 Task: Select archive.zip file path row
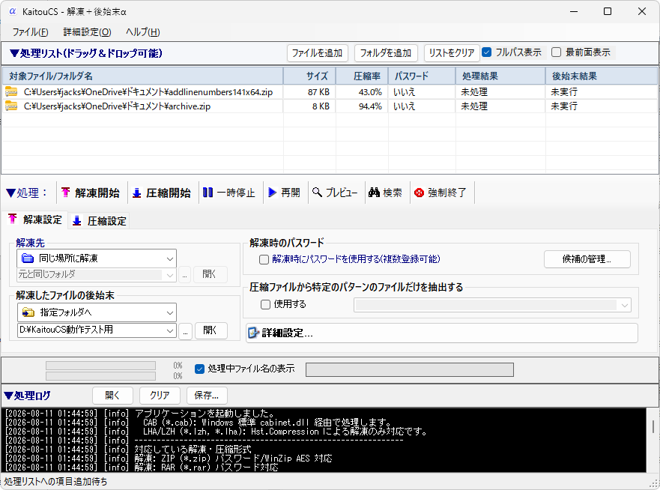[117, 106]
